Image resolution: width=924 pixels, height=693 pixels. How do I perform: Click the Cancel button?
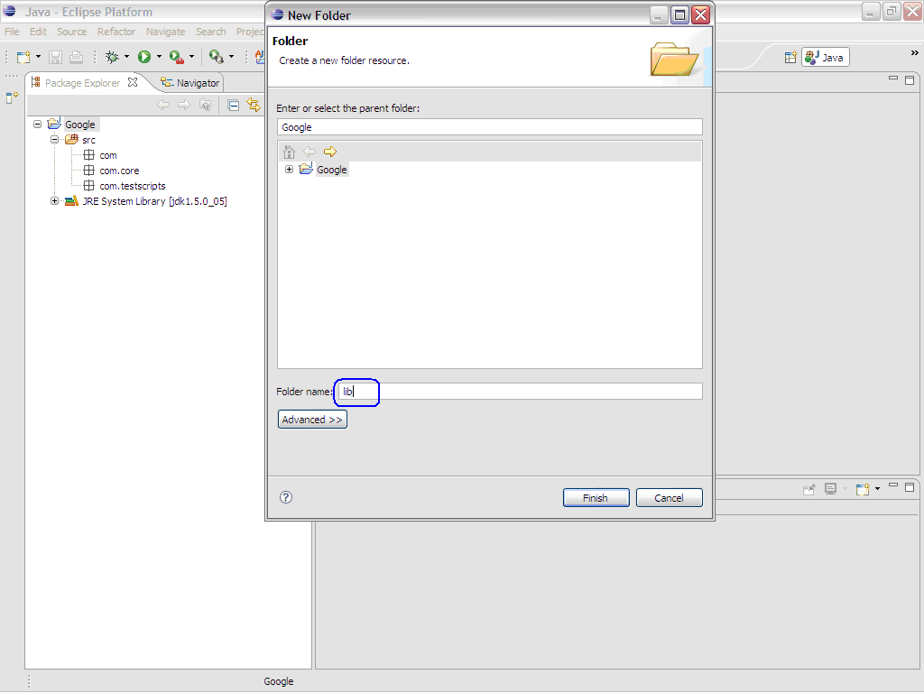pyautogui.click(x=669, y=498)
